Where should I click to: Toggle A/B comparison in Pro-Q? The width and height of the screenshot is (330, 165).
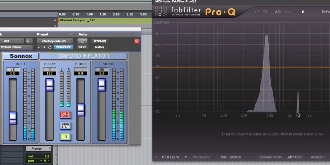278,12
